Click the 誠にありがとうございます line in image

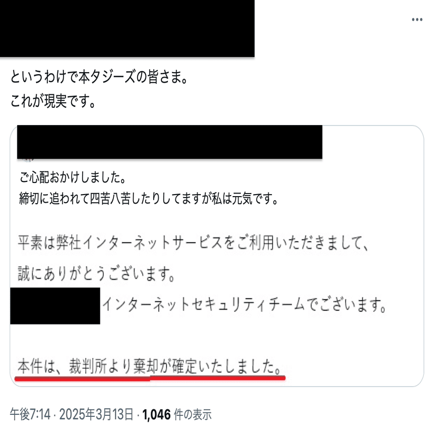[x=96, y=274]
